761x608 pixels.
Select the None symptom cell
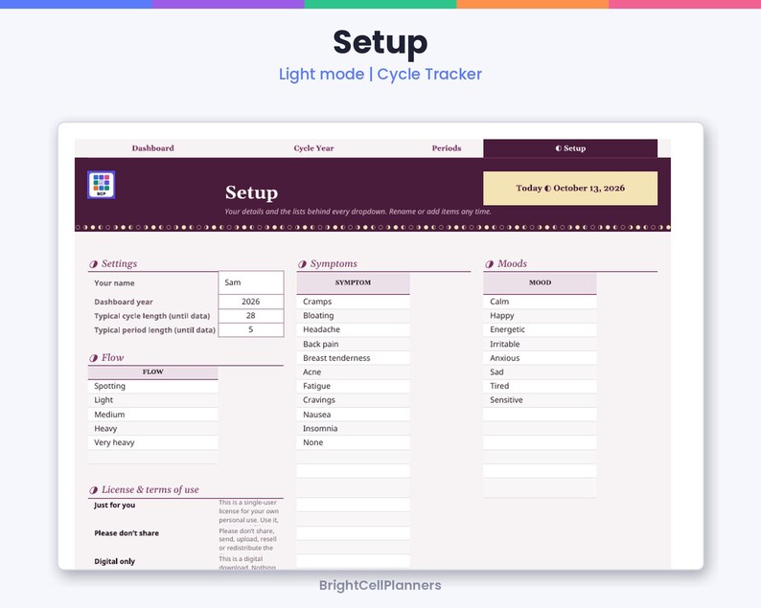coord(353,442)
